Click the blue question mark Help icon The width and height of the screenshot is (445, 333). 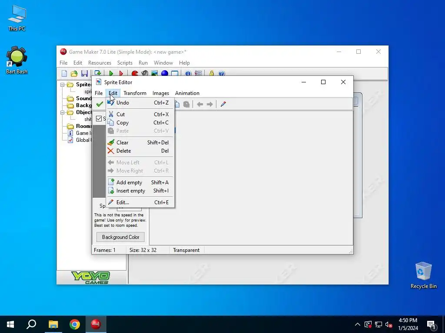click(222, 74)
